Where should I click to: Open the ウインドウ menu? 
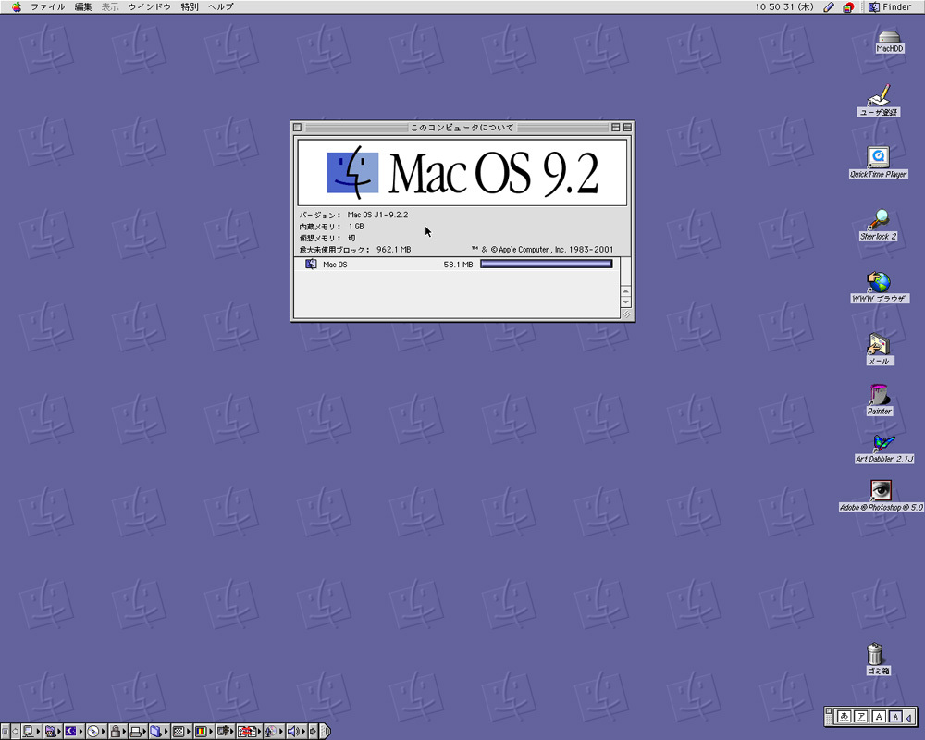[x=149, y=7]
